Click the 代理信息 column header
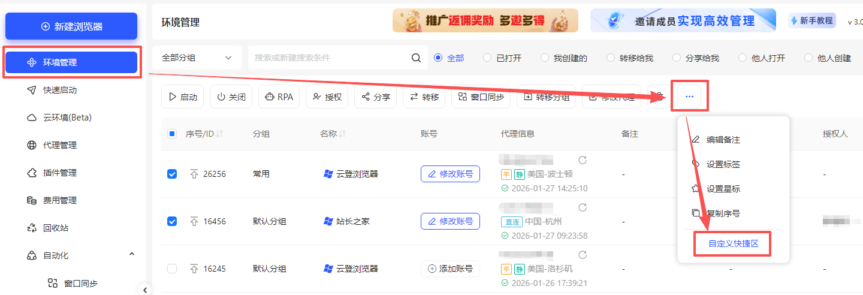This screenshot has height=295, width=863. tap(517, 134)
